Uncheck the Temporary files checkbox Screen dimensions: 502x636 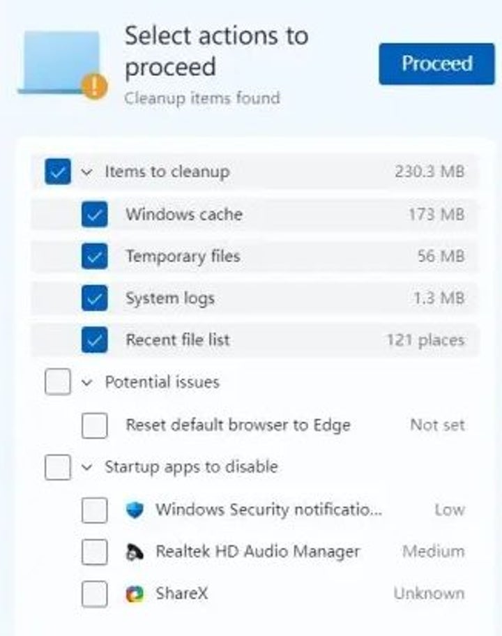click(94, 257)
